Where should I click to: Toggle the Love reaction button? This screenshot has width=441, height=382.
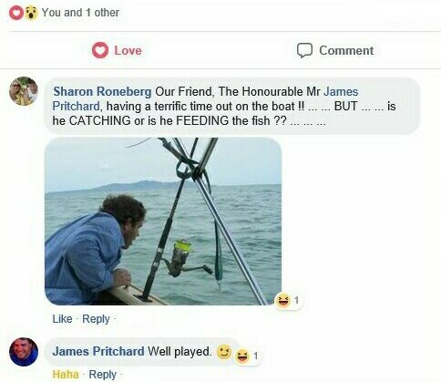[x=117, y=50]
